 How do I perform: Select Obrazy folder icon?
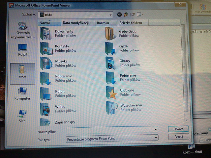point(110,63)
